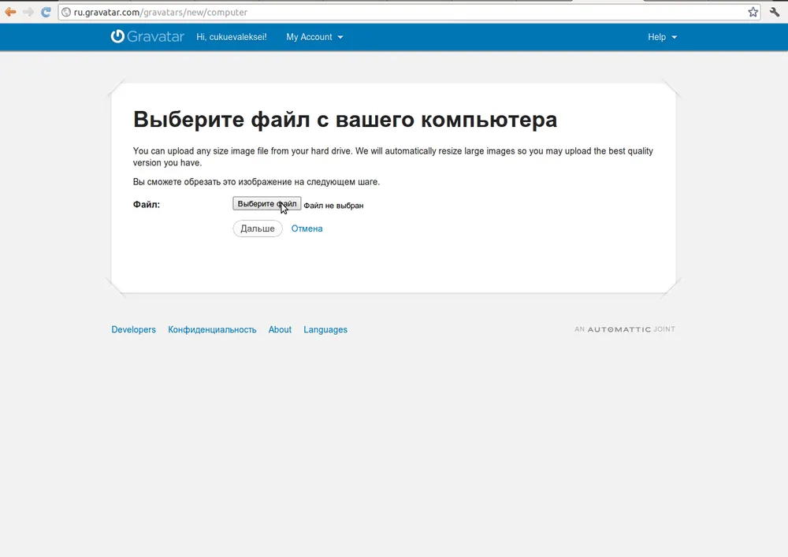Image resolution: width=788 pixels, height=557 pixels.
Task: Open the Languages footer link
Action: tap(325, 330)
